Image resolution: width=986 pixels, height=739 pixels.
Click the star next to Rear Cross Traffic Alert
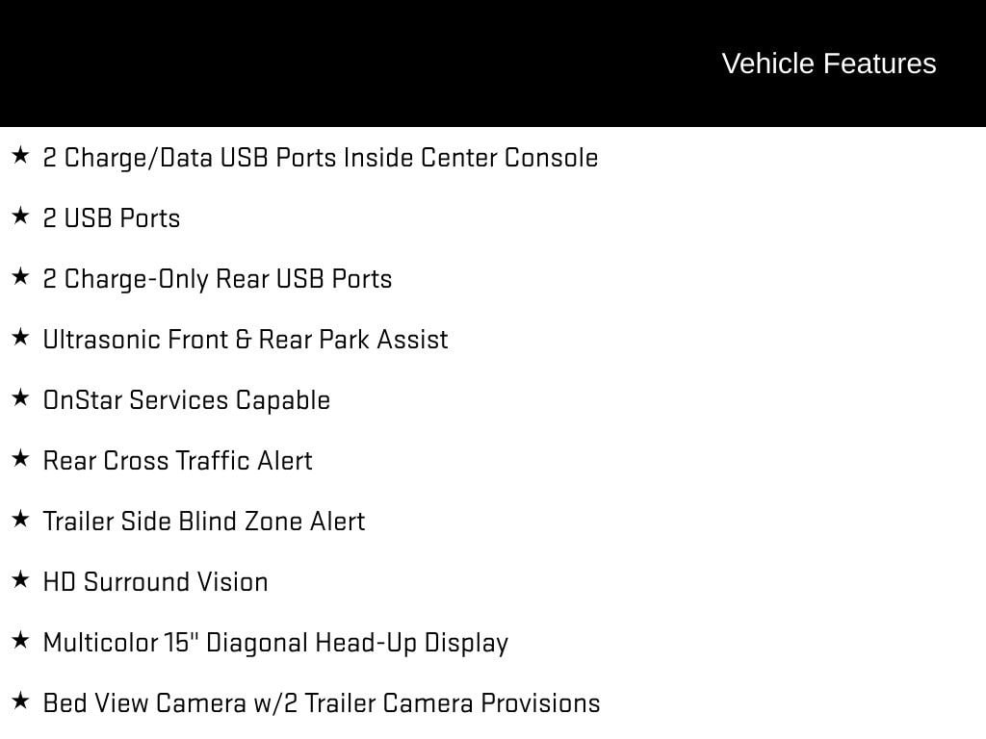click(20, 458)
